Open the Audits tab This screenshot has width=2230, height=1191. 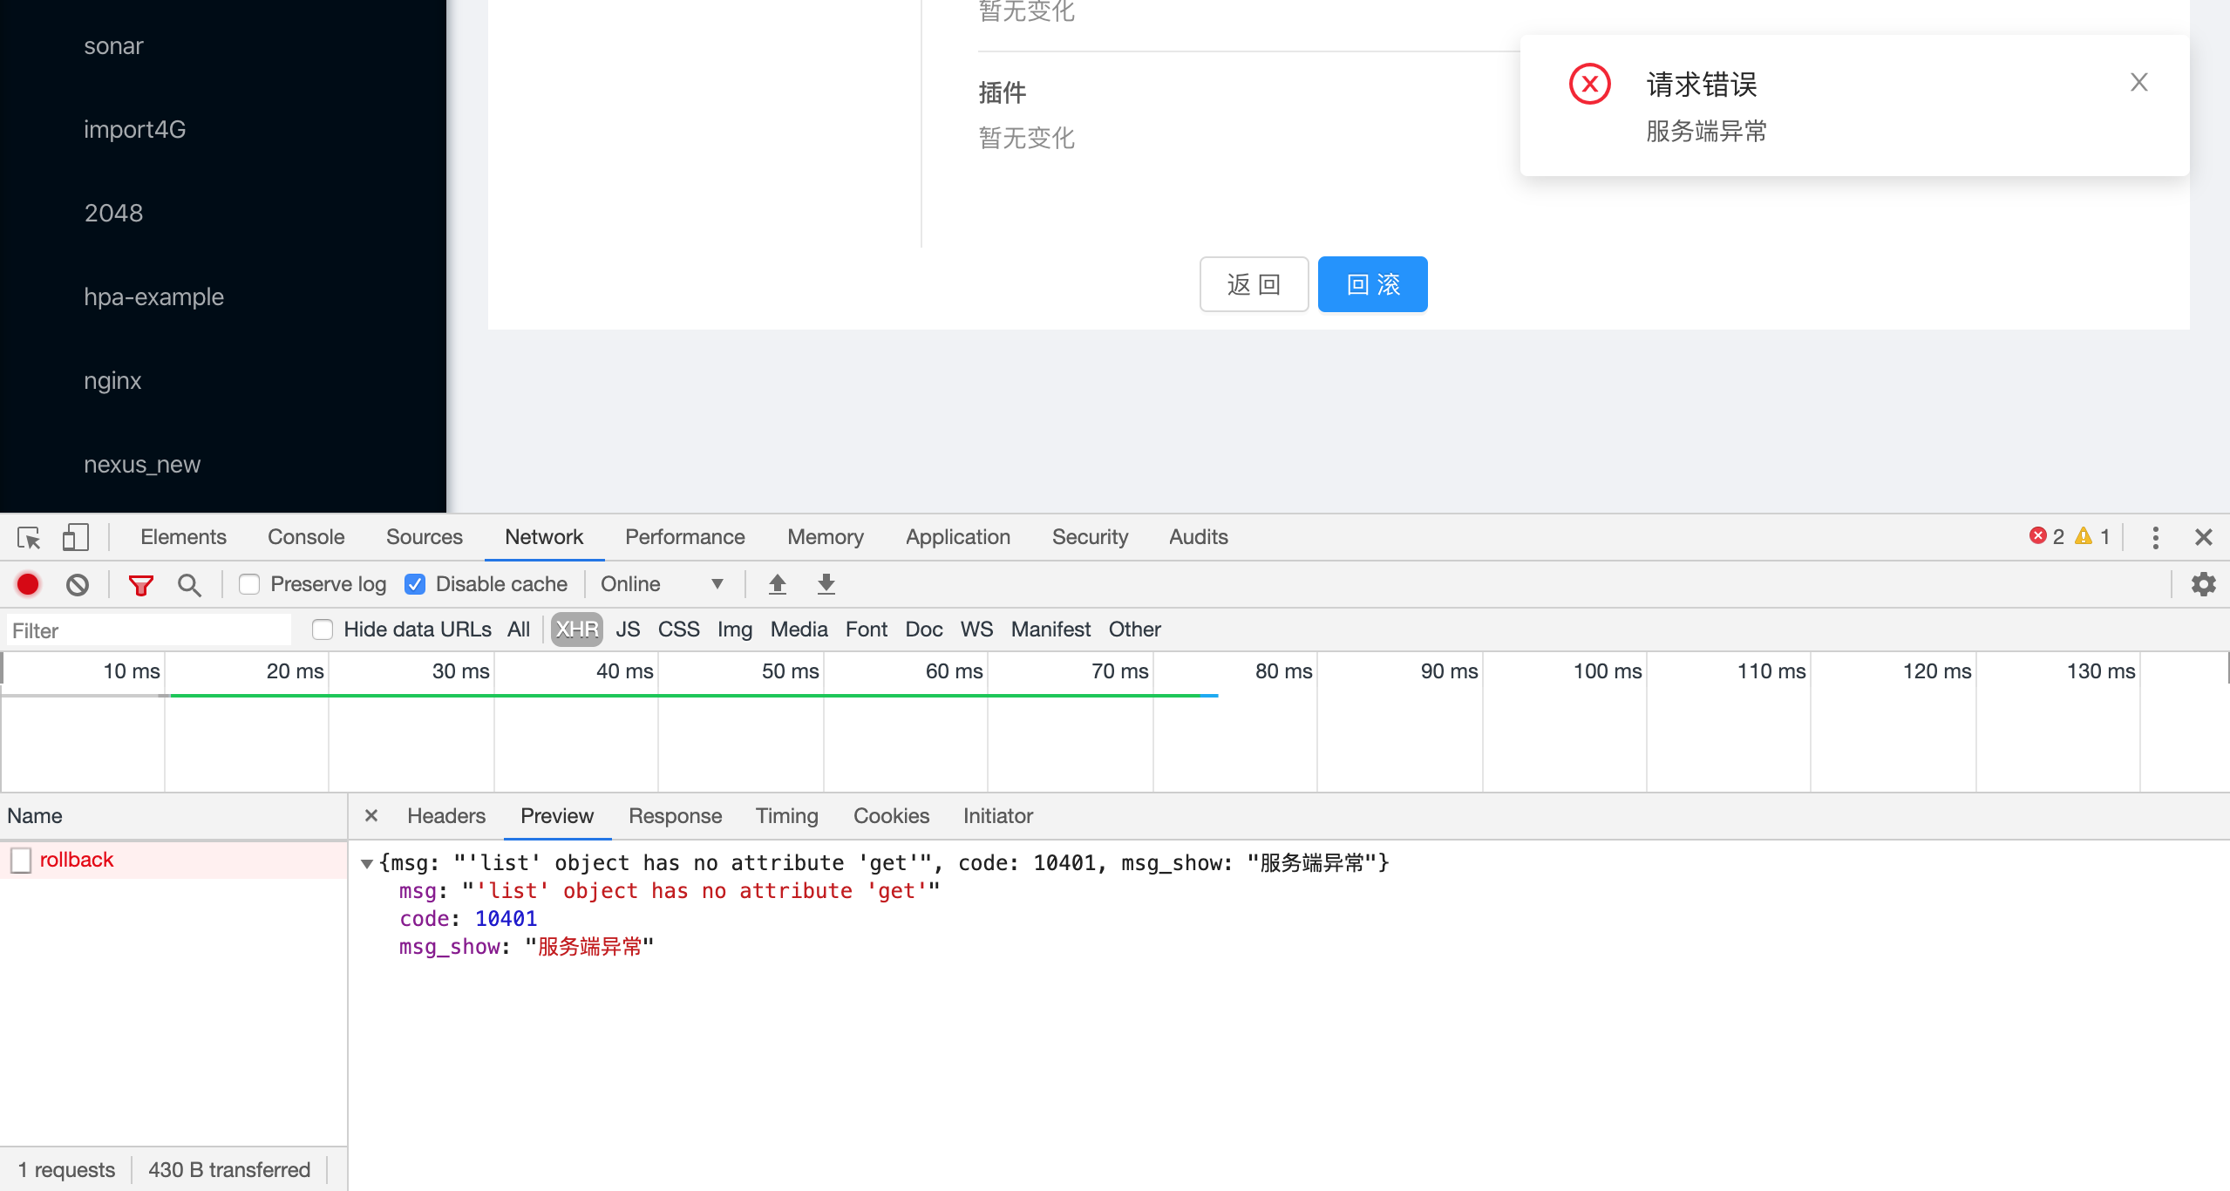point(1199,537)
